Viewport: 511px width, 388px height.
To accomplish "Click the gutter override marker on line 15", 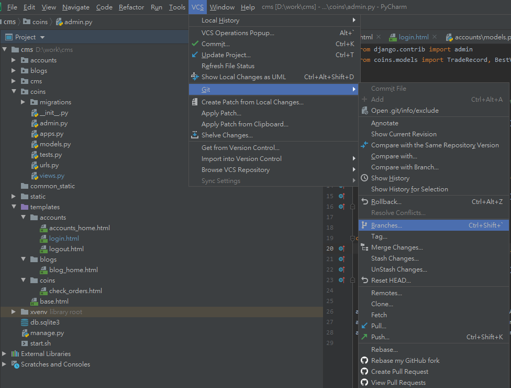I will point(341,196).
